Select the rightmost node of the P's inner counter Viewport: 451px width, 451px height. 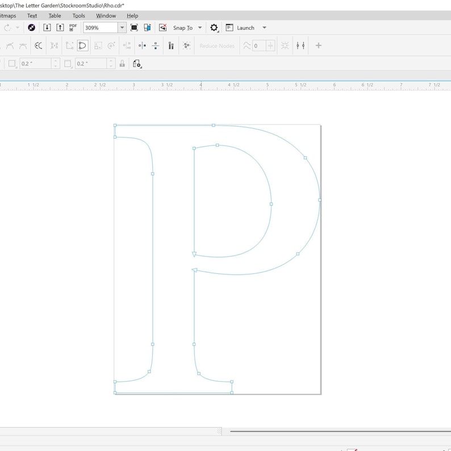pyautogui.click(x=272, y=204)
